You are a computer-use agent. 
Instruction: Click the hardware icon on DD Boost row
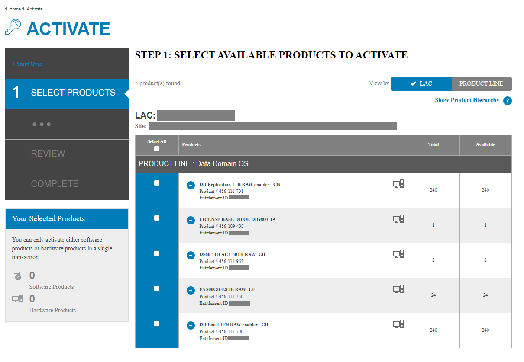point(398,323)
